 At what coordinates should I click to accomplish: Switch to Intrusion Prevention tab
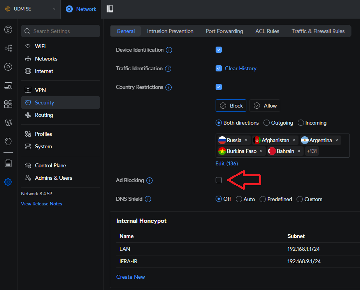pos(170,31)
